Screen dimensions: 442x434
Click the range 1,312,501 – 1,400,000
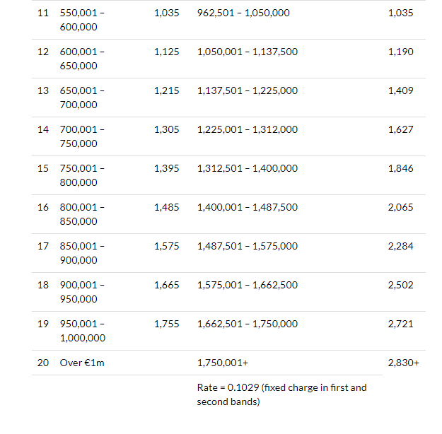point(247,168)
